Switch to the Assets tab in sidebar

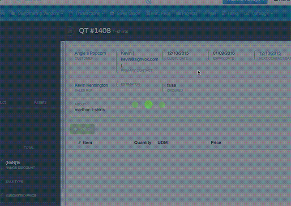coord(40,102)
